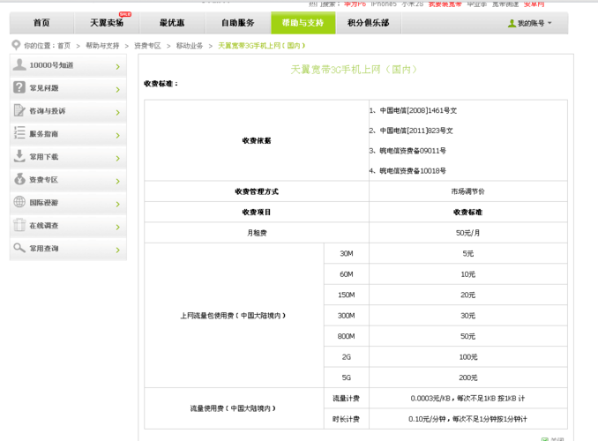Viewport: 598px width, 441px height.
Task: Click the location pin icon in breadcrumb
Action: pos(16,45)
